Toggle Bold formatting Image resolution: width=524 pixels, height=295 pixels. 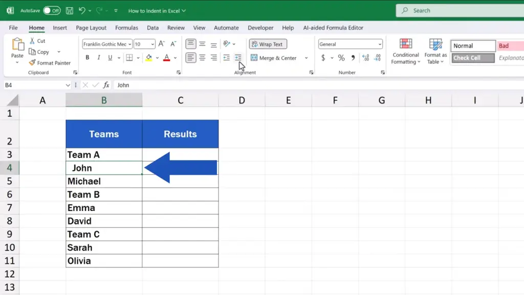pos(88,58)
